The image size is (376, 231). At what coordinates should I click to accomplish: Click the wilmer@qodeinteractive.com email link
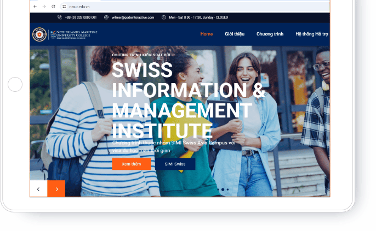pos(133,17)
